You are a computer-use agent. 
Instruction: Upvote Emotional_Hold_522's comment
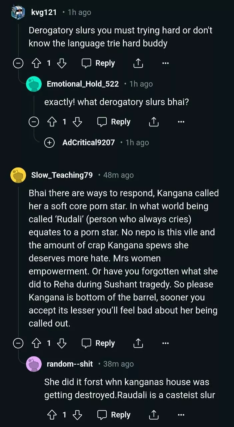pyautogui.click(x=51, y=122)
